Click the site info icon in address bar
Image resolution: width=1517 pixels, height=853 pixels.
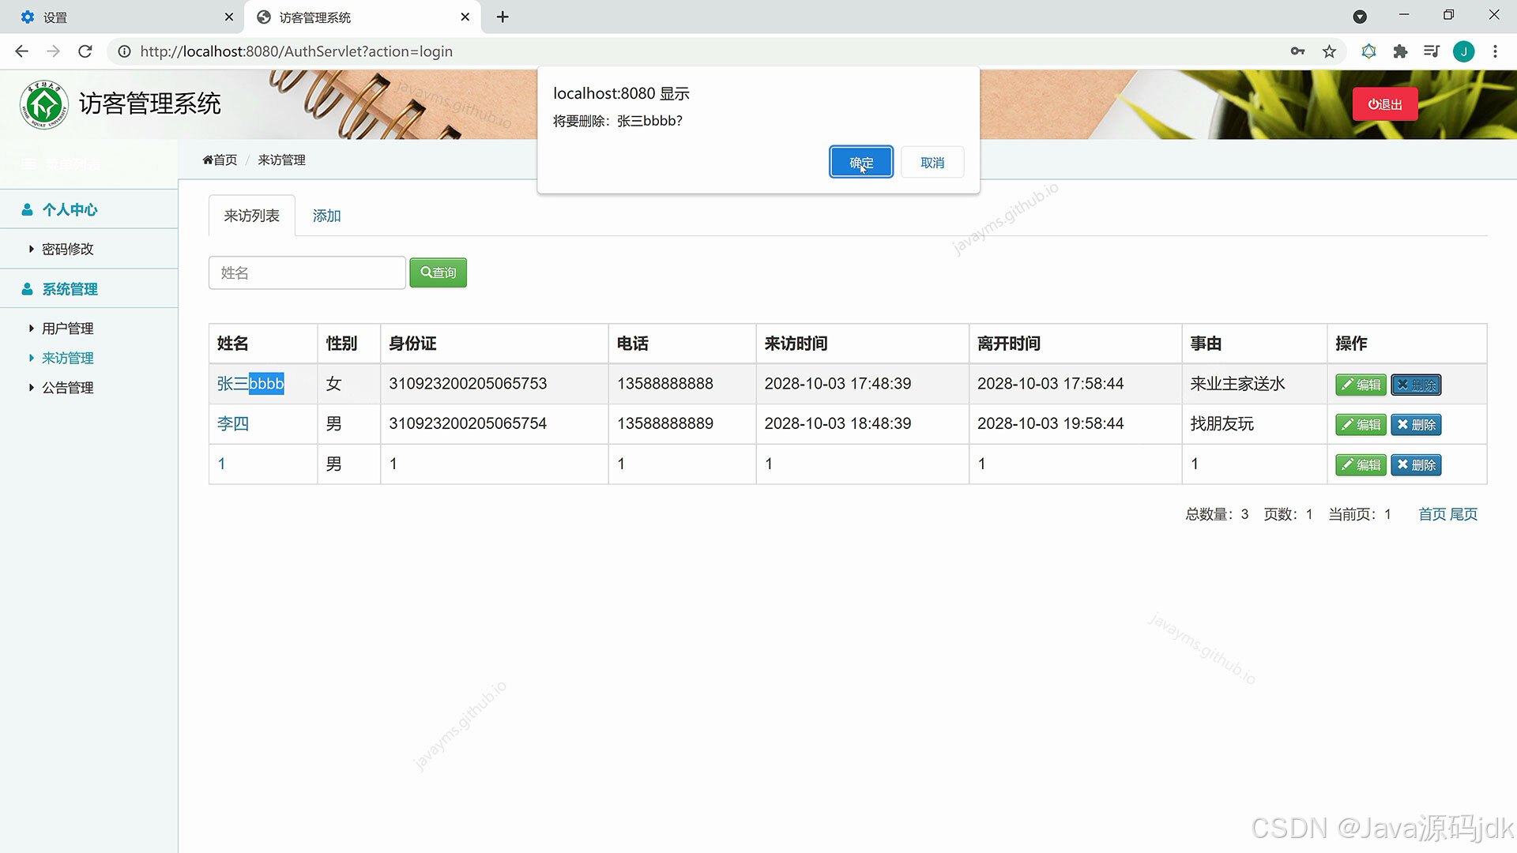coord(124,51)
